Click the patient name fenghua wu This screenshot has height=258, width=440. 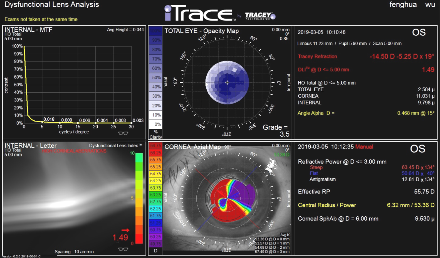(412, 5)
